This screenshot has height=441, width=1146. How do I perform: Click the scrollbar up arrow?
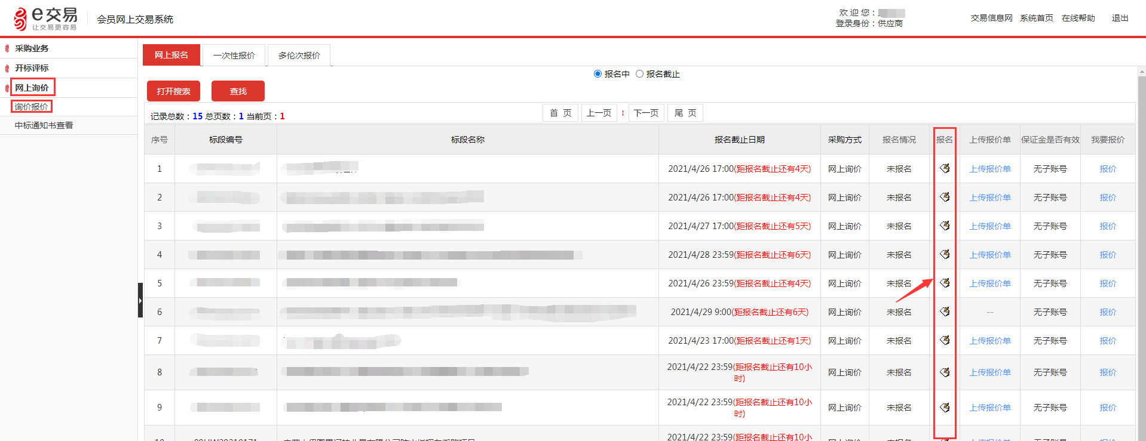tap(1142, 71)
